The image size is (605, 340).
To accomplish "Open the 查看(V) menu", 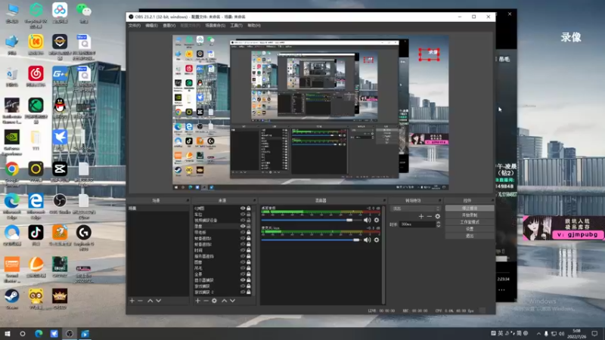I will coord(169,26).
